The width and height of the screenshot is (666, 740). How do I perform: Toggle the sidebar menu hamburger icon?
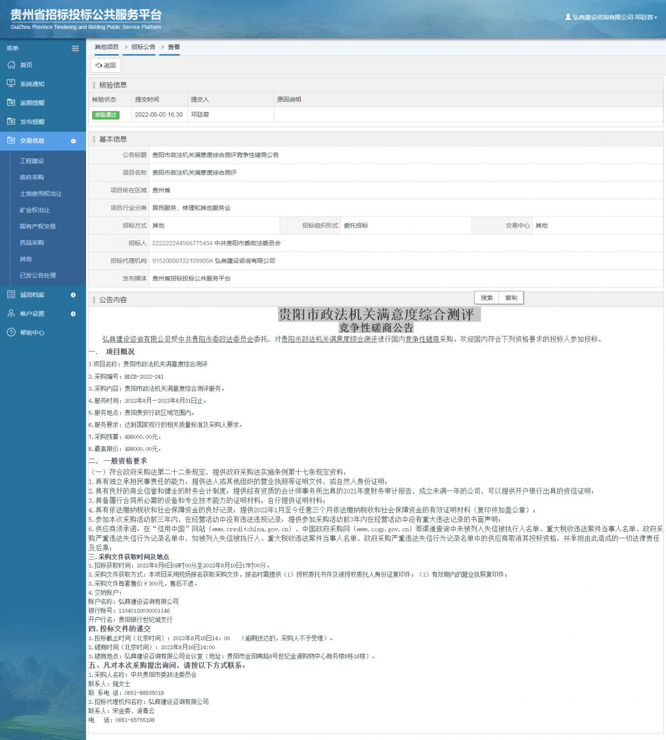[75, 48]
